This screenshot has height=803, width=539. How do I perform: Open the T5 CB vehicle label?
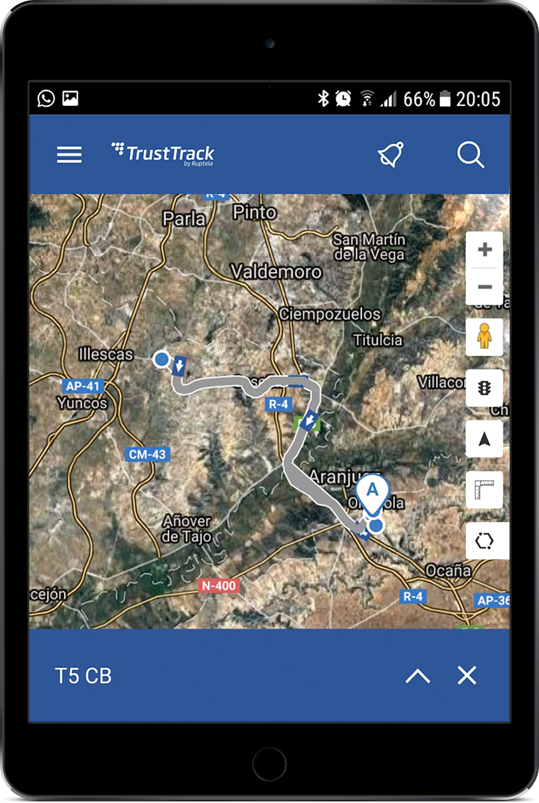(x=83, y=676)
